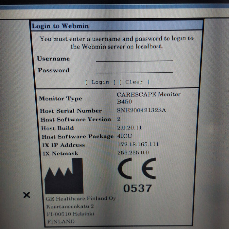Click the 'IX IP Address' label
The height and width of the screenshot is (229, 229).
(63, 145)
